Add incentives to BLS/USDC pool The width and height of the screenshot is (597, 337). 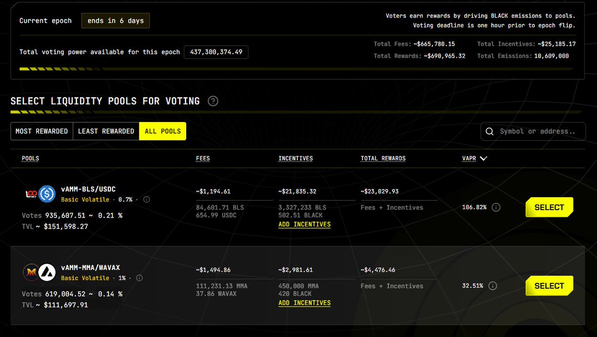click(305, 225)
